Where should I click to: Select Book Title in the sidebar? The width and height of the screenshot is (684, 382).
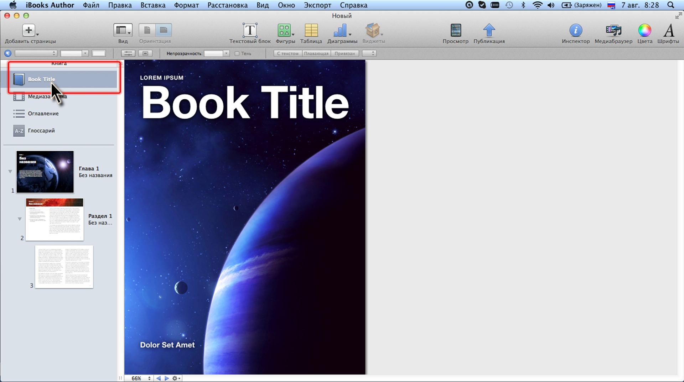(x=59, y=79)
